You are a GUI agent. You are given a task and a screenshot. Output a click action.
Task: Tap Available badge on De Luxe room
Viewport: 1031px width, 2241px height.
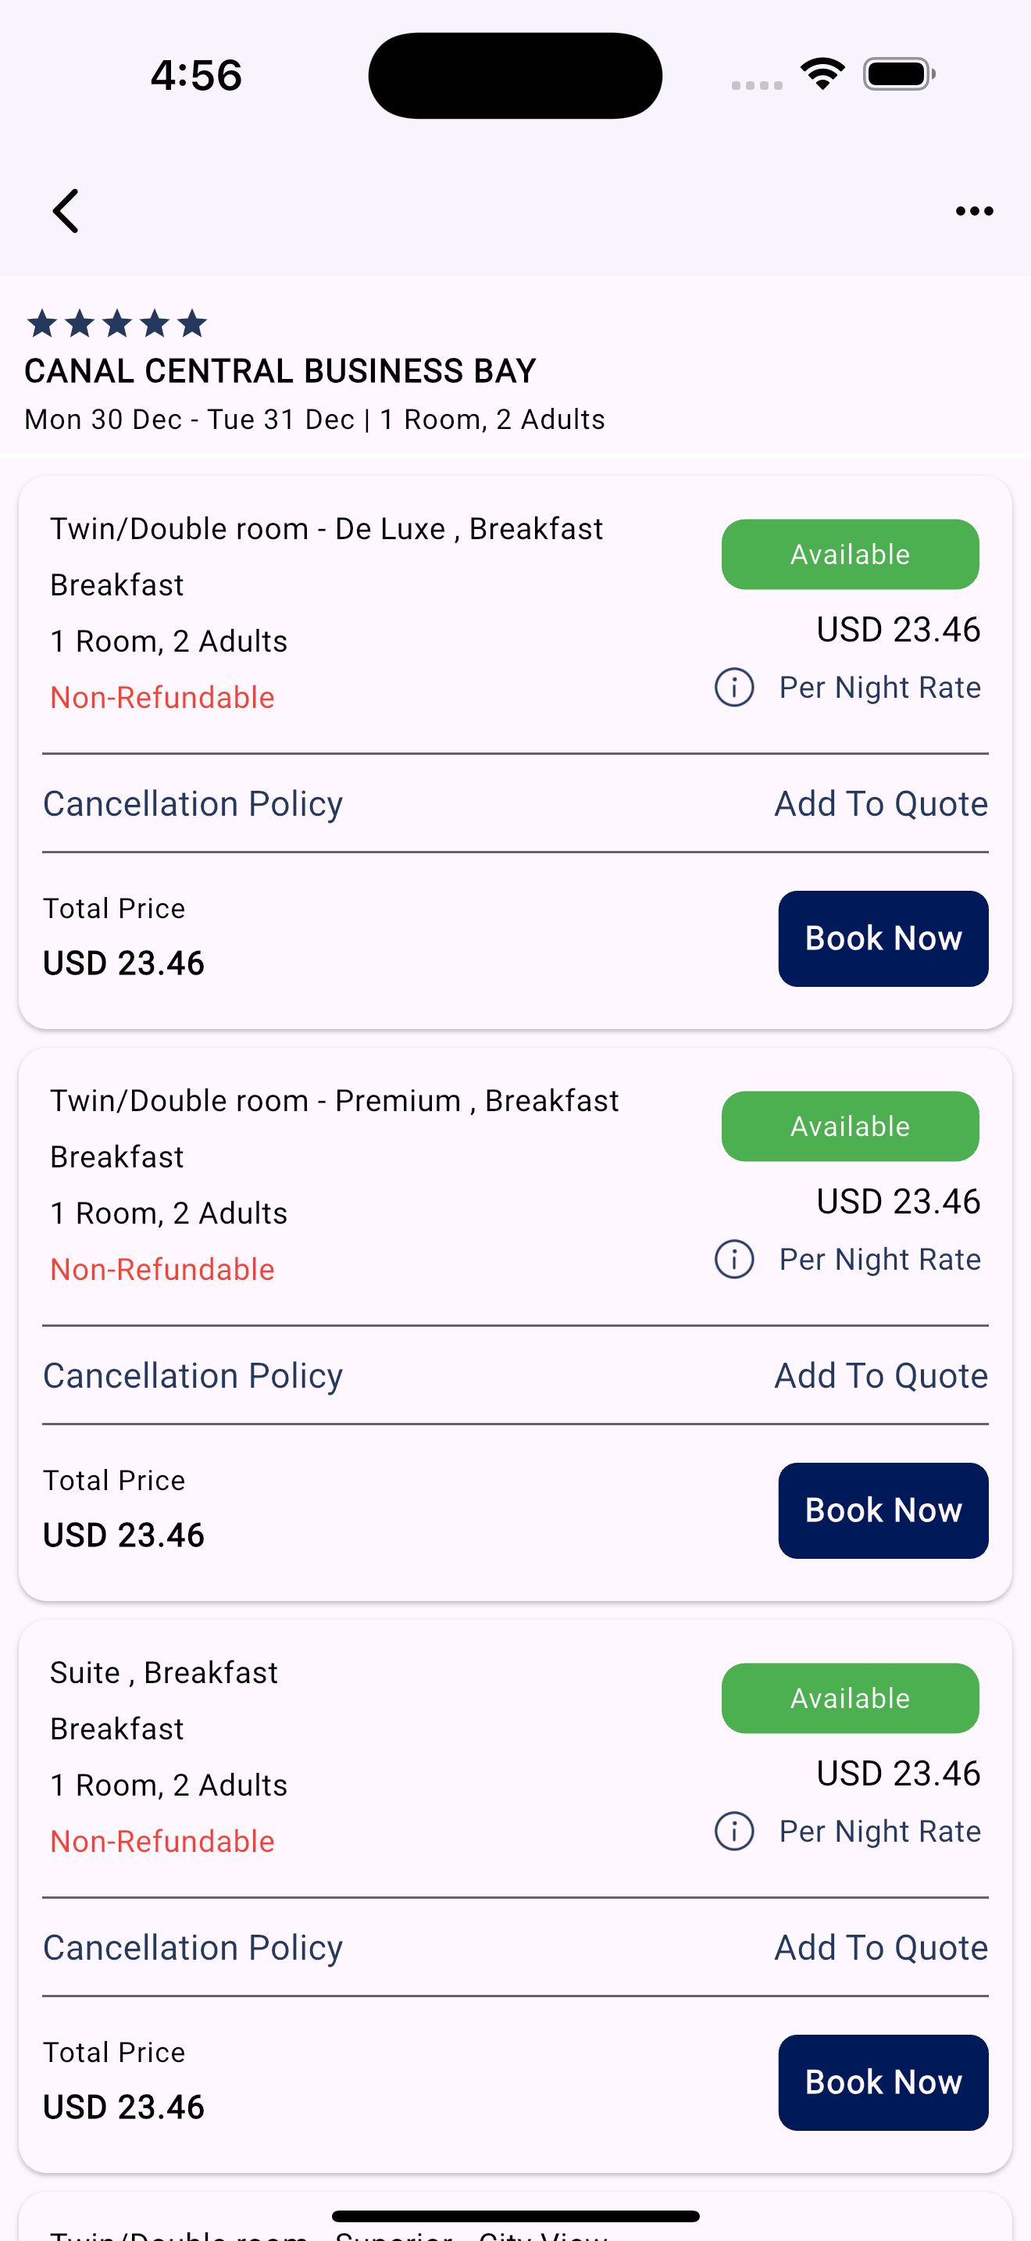pyautogui.click(x=850, y=554)
